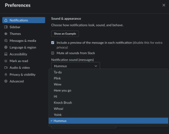169x134 pixels.
Task: Uncheck Include a preview of the message
Action: coord(53,43)
